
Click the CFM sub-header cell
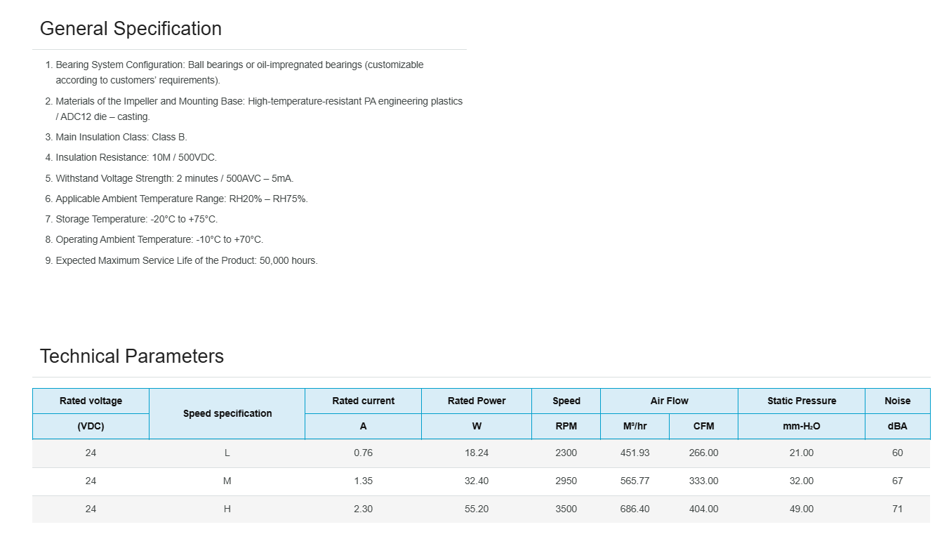coord(703,426)
